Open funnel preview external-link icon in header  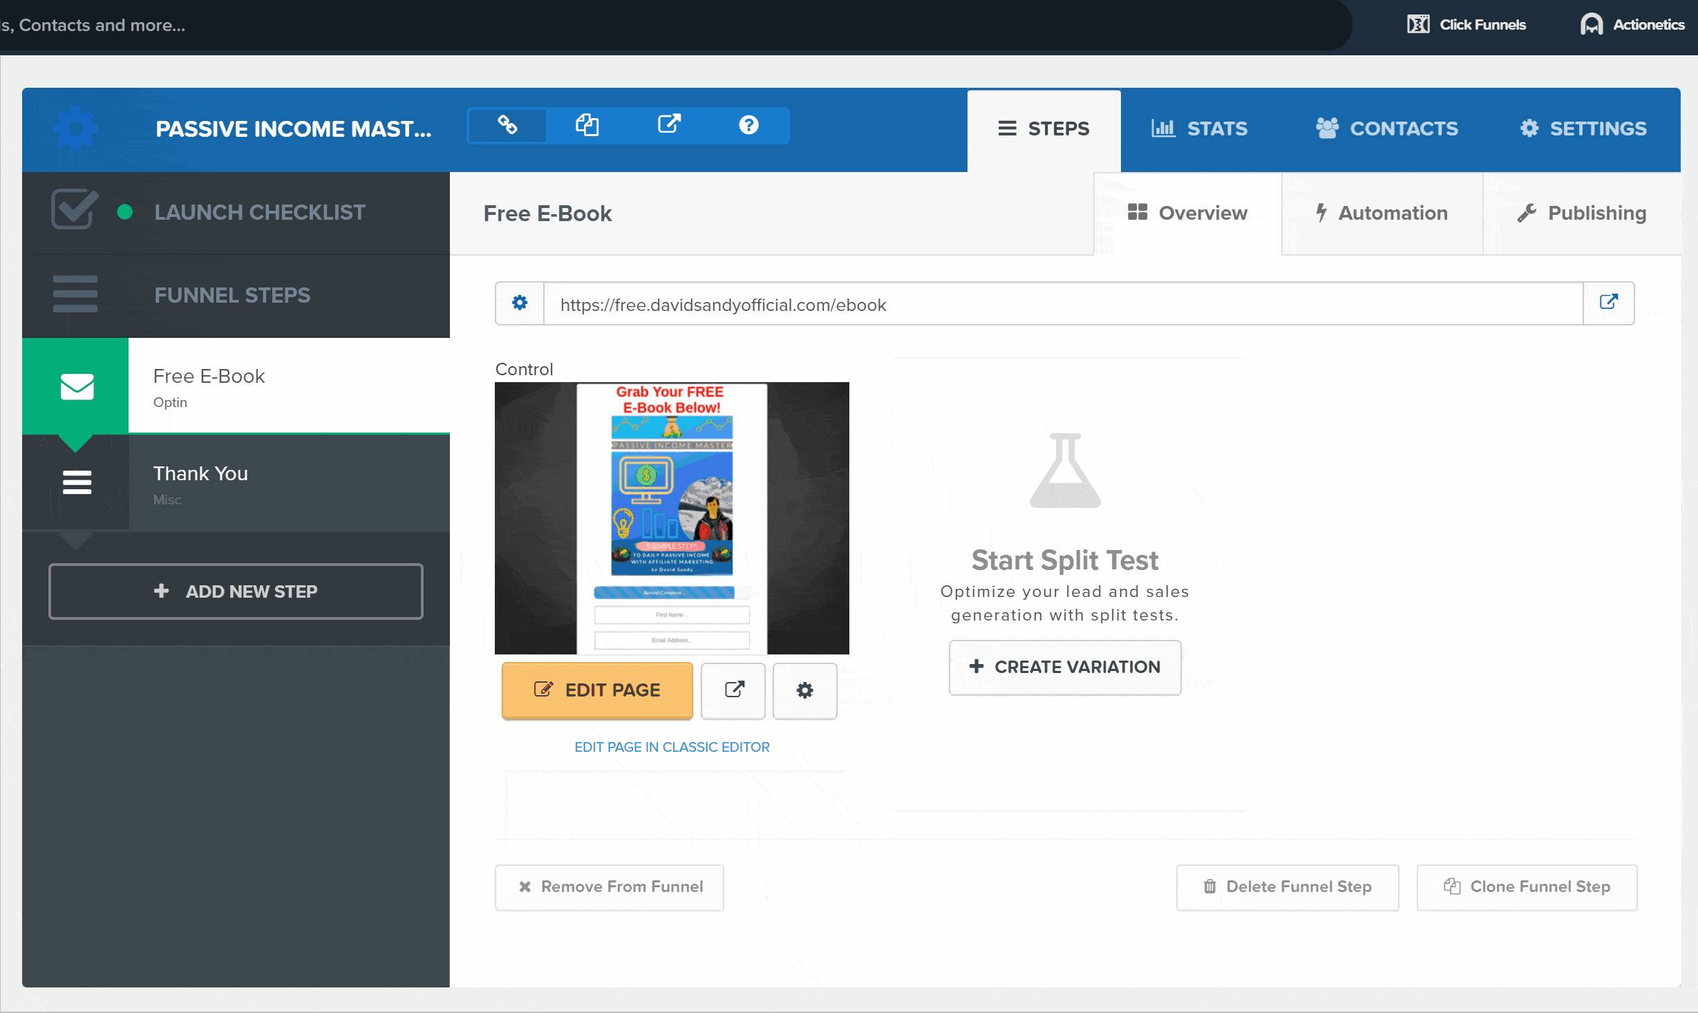668,125
